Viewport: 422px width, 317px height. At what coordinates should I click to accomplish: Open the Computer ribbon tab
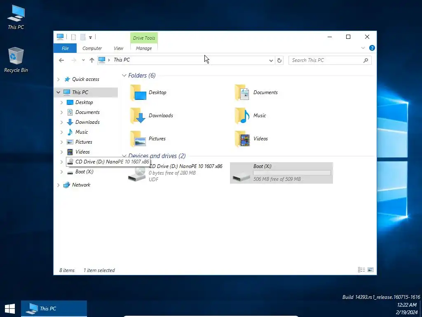92,48
